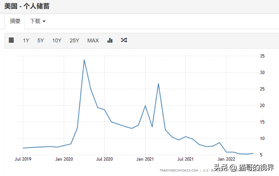Viewport: 279px width, 176px height.
Task: Click the 25 y-axis value
Action: tap(262, 89)
